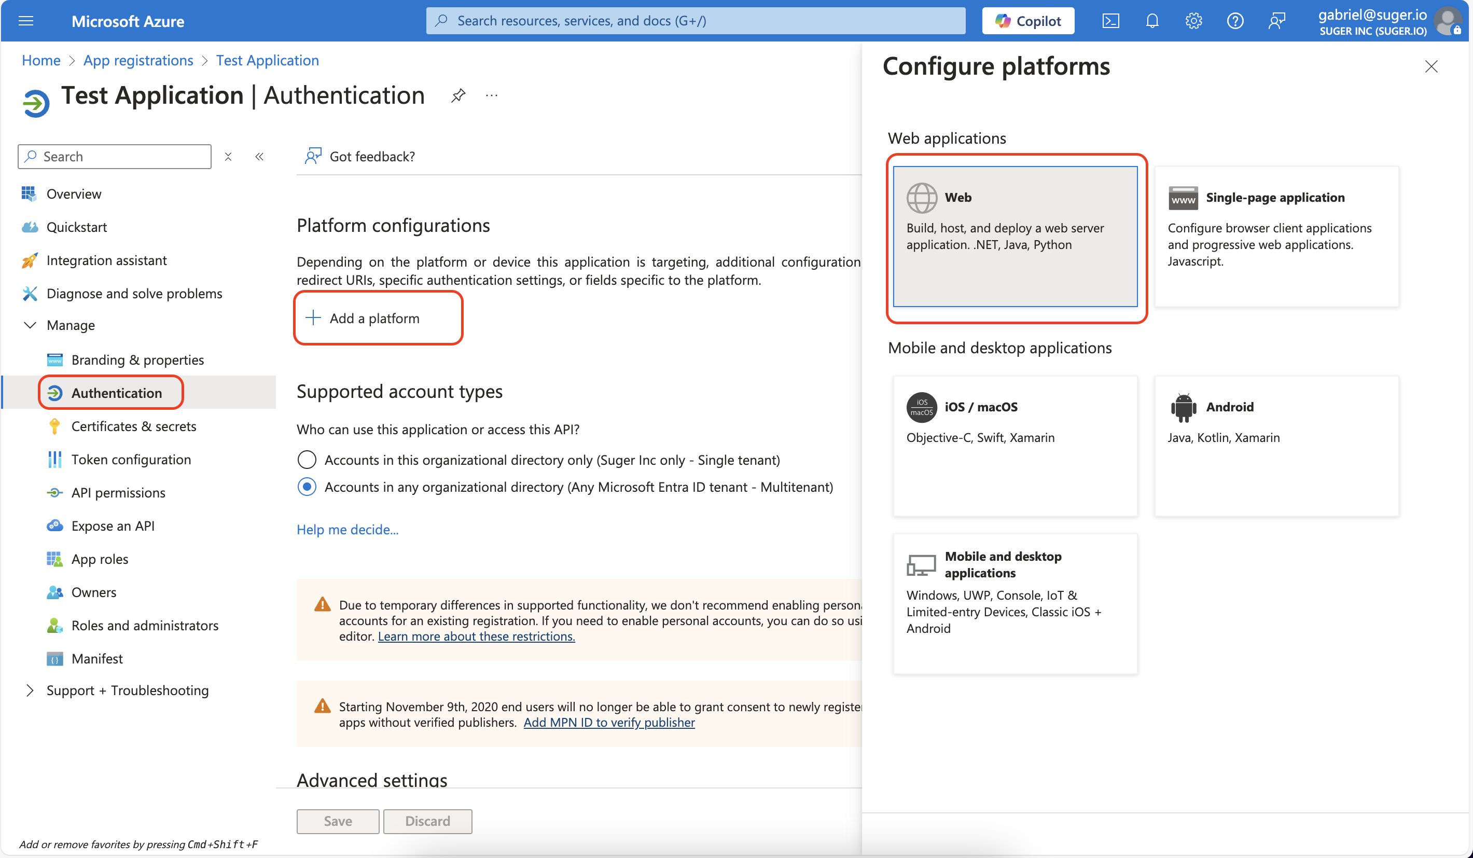Image resolution: width=1473 pixels, height=858 pixels.
Task: Open Integration assistant
Action: [106, 260]
